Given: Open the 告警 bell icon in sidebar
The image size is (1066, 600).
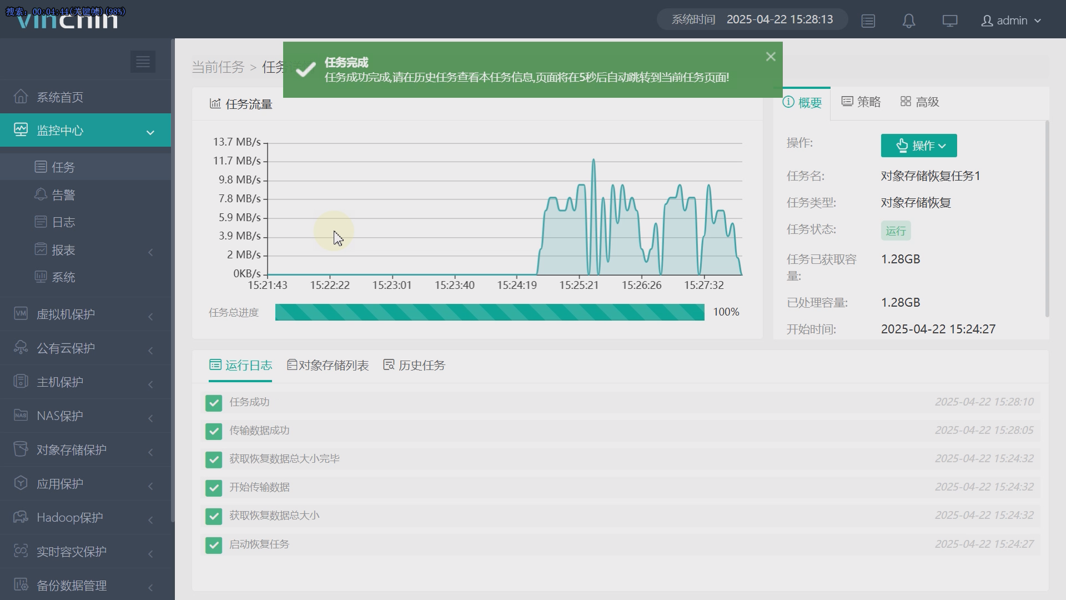Looking at the screenshot, I should coord(41,194).
